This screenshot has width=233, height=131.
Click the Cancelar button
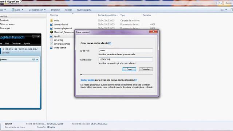(146, 70)
